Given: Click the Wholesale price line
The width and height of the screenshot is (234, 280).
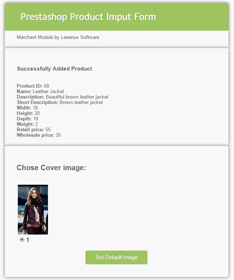Looking at the screenshot, I should click(39, 135).
